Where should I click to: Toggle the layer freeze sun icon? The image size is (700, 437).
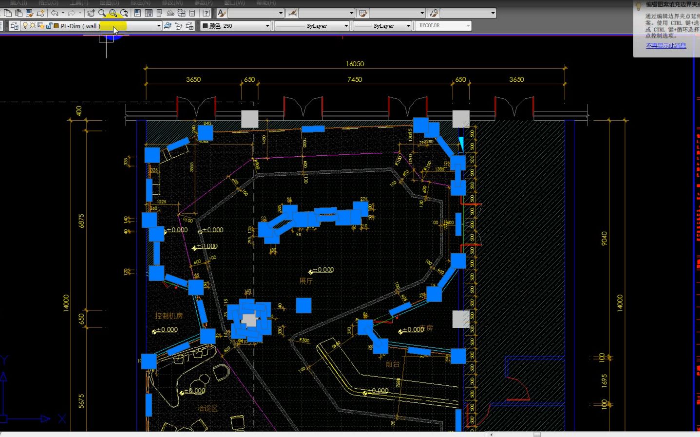(33, 26)
